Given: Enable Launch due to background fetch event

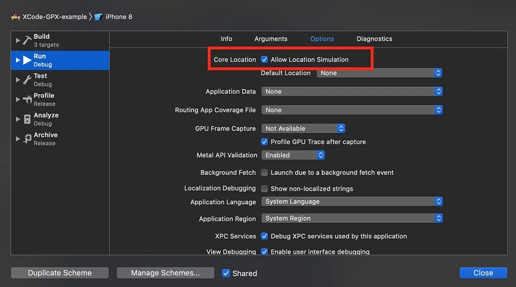Looking at the screenshot, I should 264,172.
